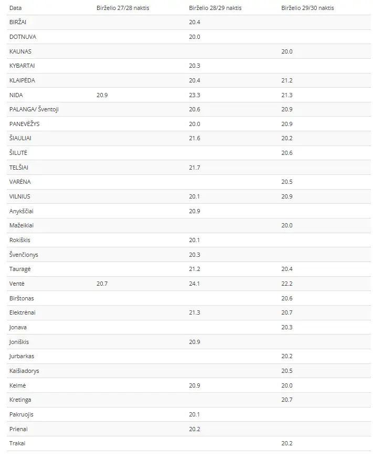Select the NIDA 20.9 value
The width and height of the screenshot is (373, 459).
tap(102, 95)
